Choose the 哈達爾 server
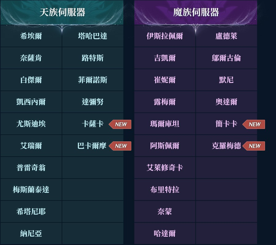This screenshot has width=276, height=245. 165,234
